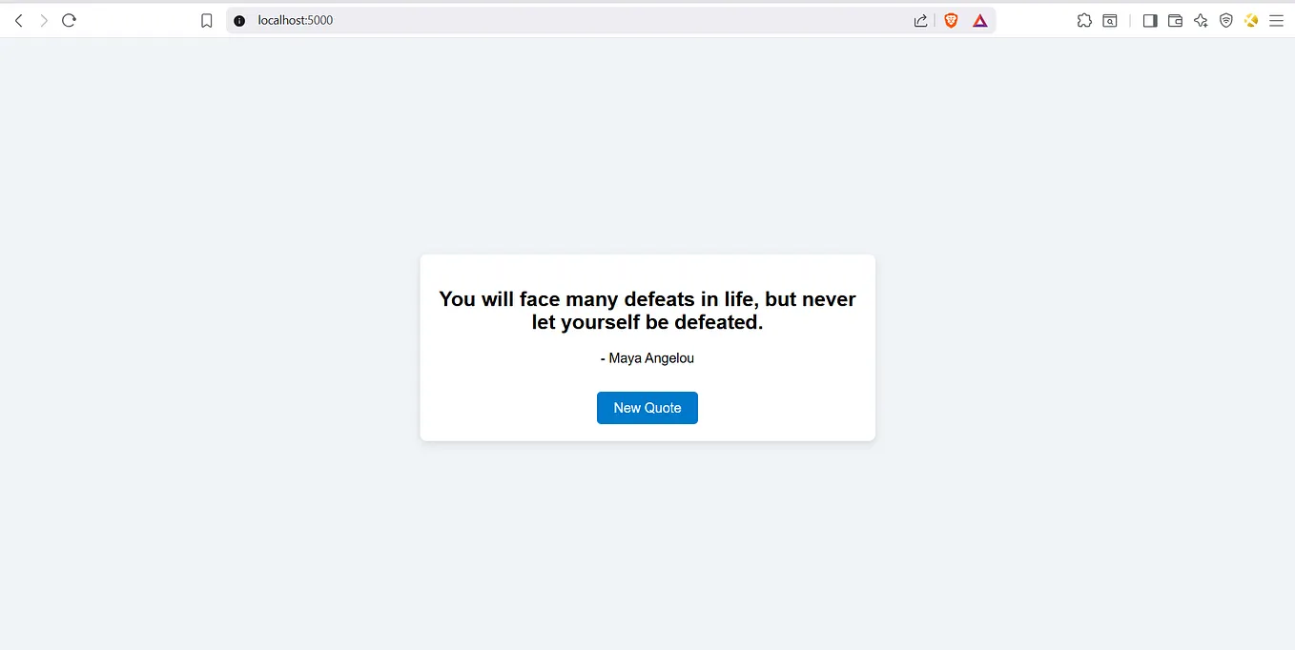
Task: Bookmark this page with the bookmark icon
Action: [207, 20]
